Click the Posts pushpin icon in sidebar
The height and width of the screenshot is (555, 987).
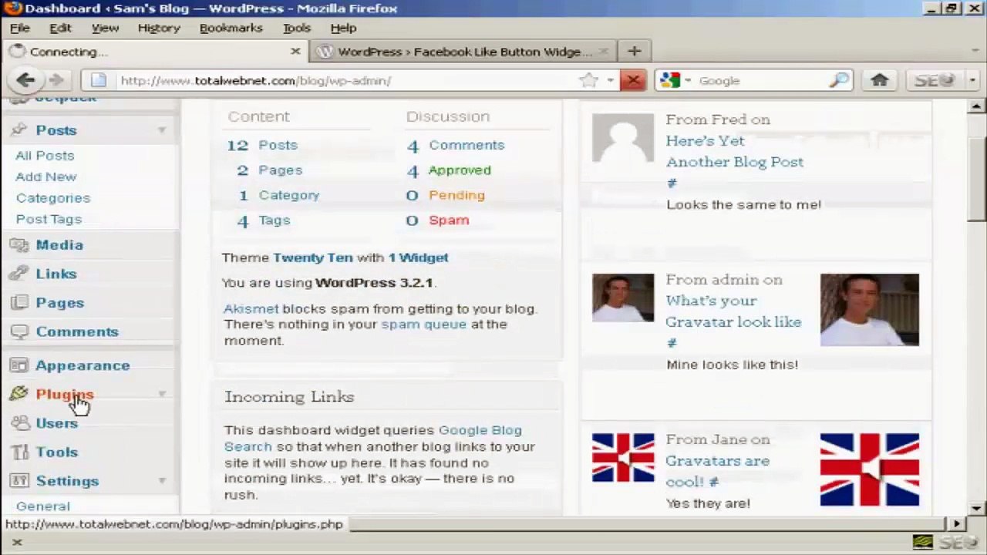pos(19,130)
